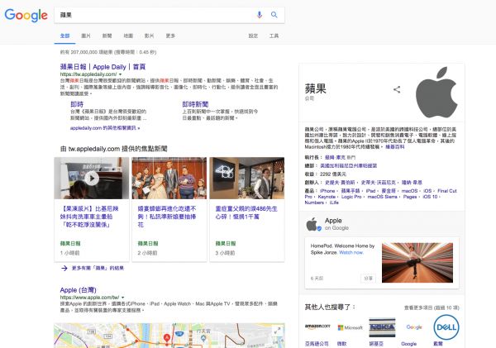Switch to the 影片 (Videos) tab
This screenshot has height=348, width=496.
point(149,36)
